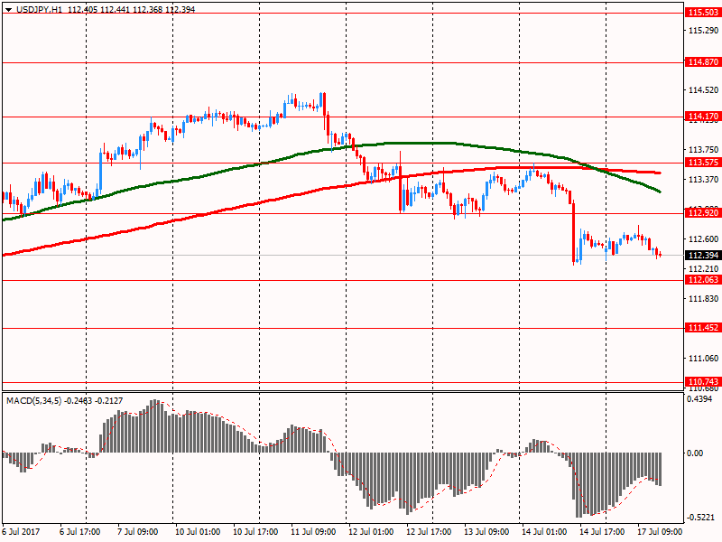Viewport: 722px width, 542px height.
Task: Click the 110.743 red price level label
Action: [703, 381]
